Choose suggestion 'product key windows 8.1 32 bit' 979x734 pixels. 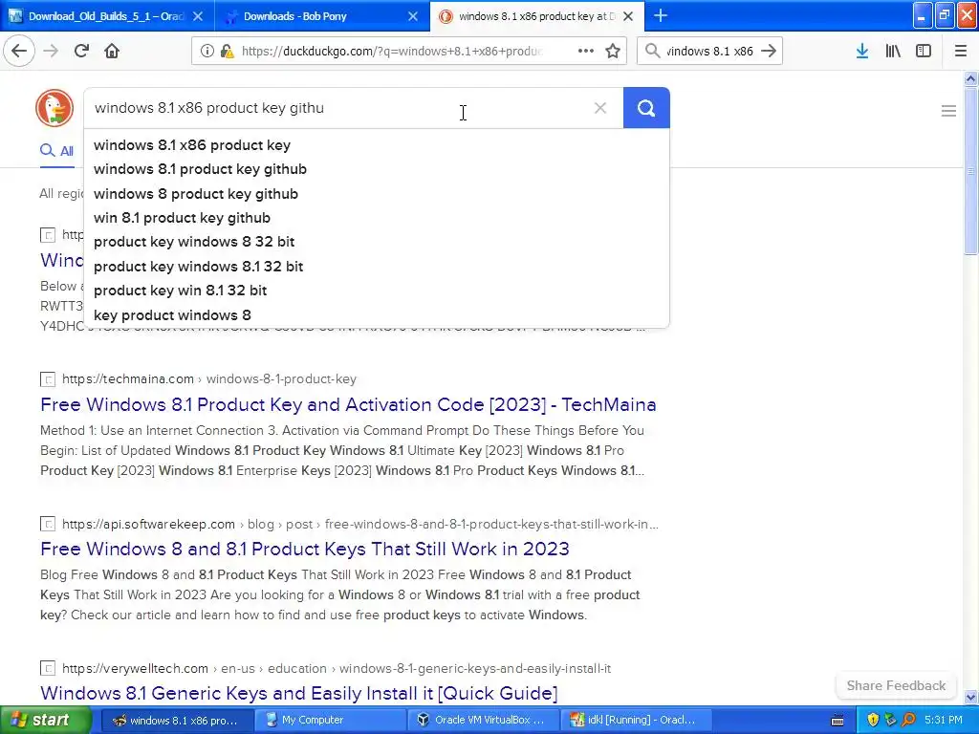[x=198, y=267]
